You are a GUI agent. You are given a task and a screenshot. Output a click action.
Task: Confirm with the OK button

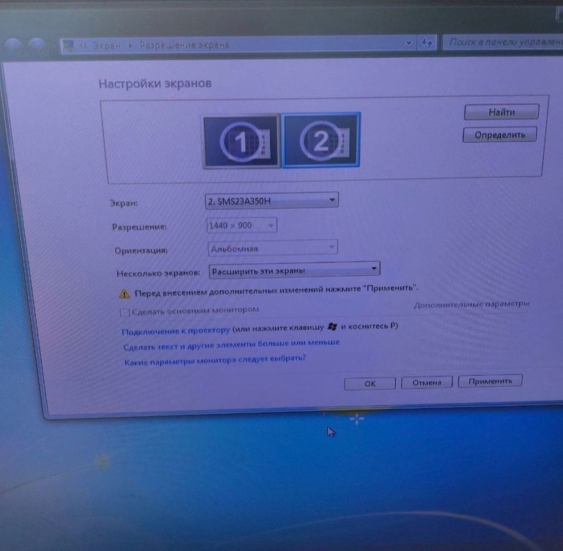(x=369, y=384)
